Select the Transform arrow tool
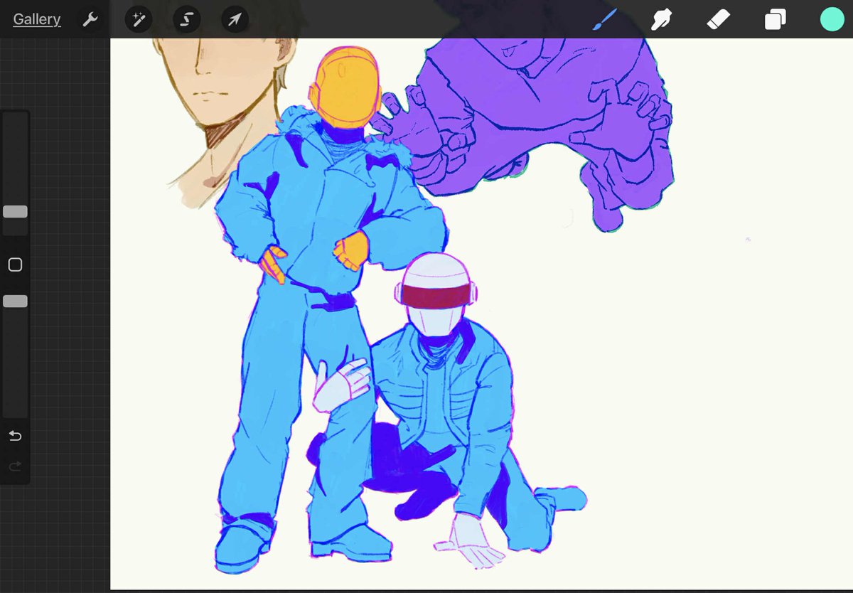 [235, 19]
